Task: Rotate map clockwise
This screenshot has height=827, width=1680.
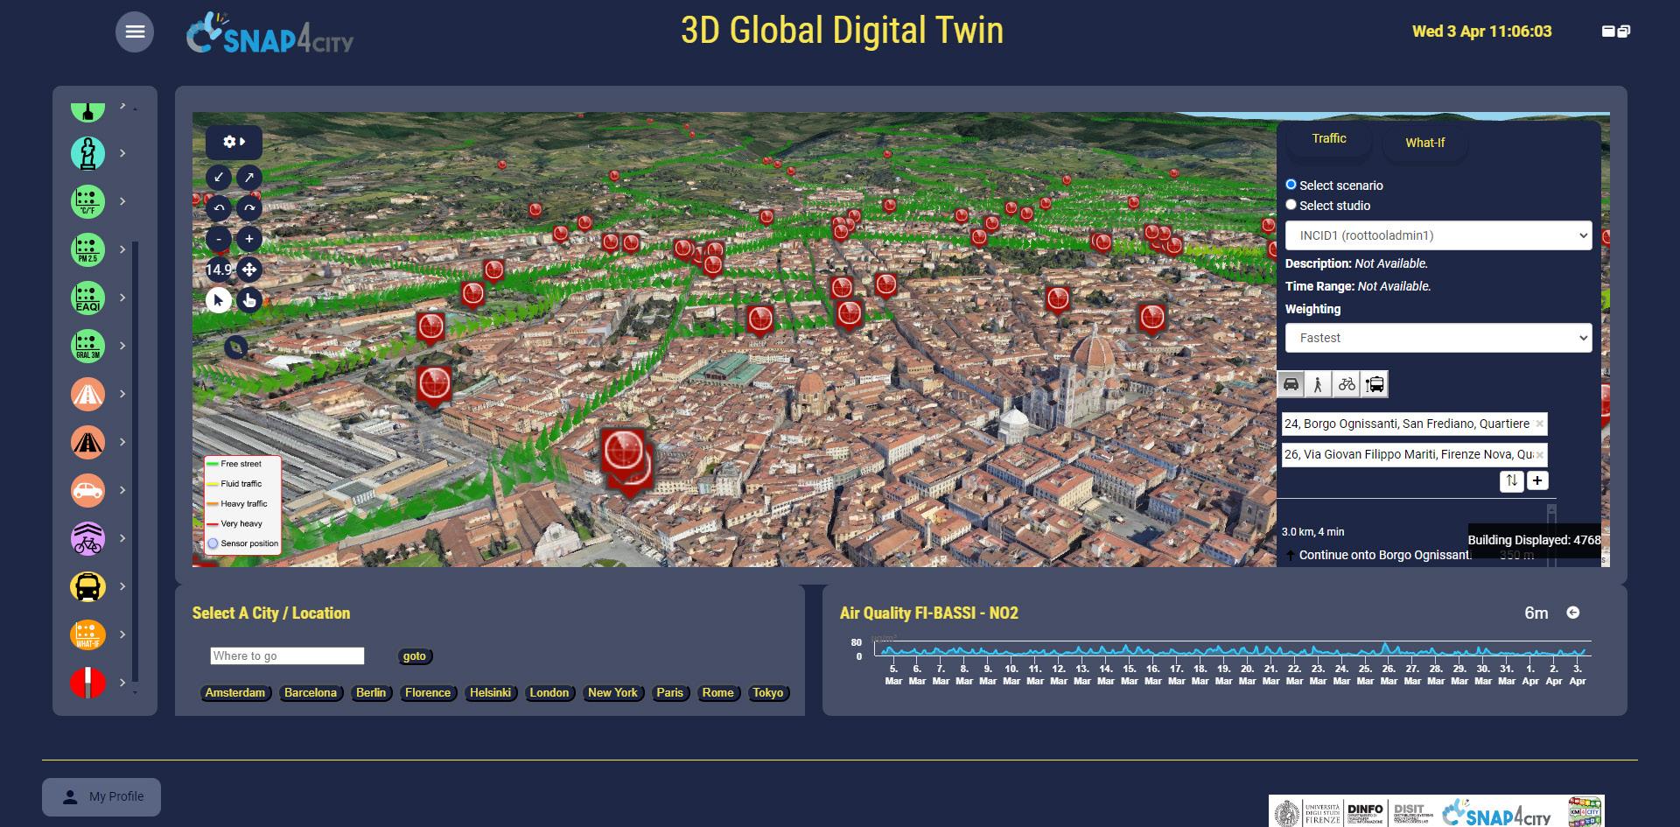Action: (249, 208)
